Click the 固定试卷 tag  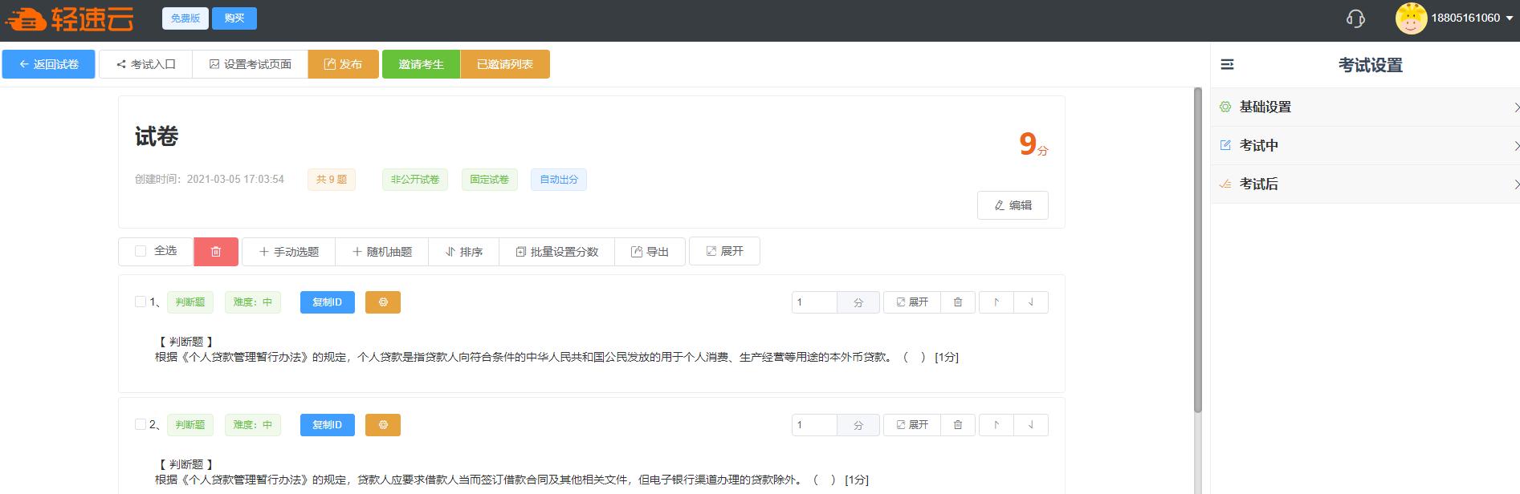(x=490, y=180)
